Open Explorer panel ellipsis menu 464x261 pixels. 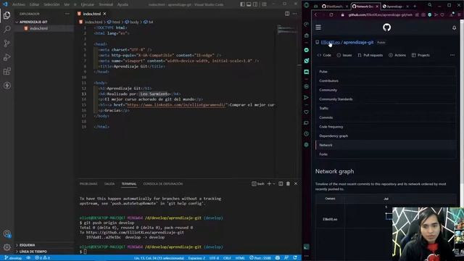pyautogui.click(x=67, y=14)
